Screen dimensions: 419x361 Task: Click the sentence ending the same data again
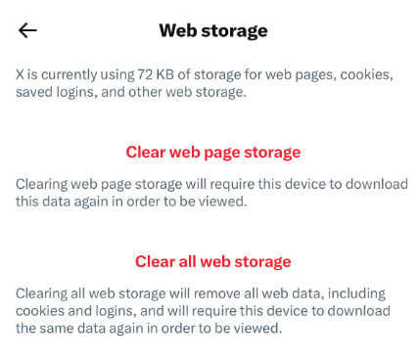(149, 328)
